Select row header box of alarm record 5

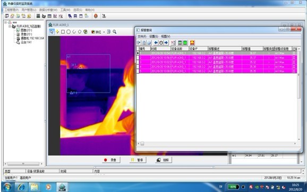click(x=138, y=71)
